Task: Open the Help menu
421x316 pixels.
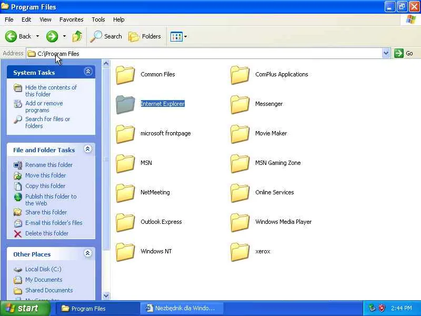Action: tap(119, 19)
